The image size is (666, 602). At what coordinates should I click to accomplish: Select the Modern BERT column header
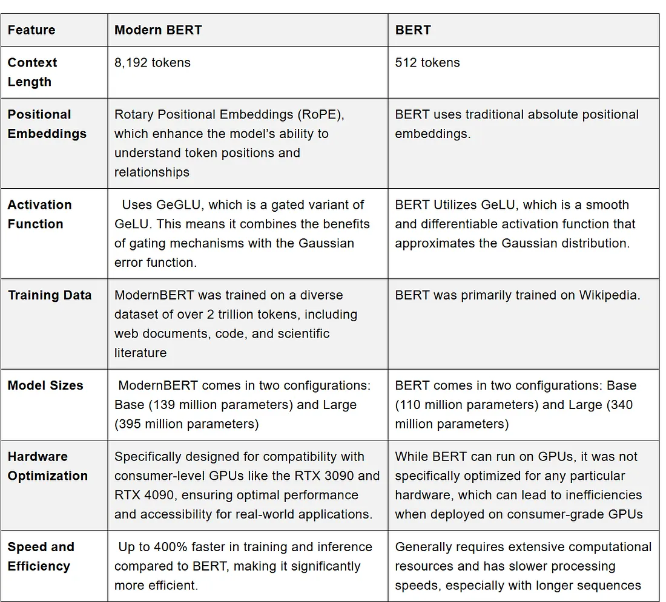point(248,30)
